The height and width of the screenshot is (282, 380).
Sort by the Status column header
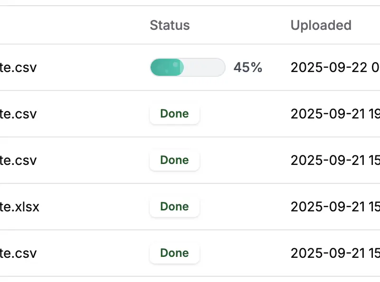click(170, 25)
